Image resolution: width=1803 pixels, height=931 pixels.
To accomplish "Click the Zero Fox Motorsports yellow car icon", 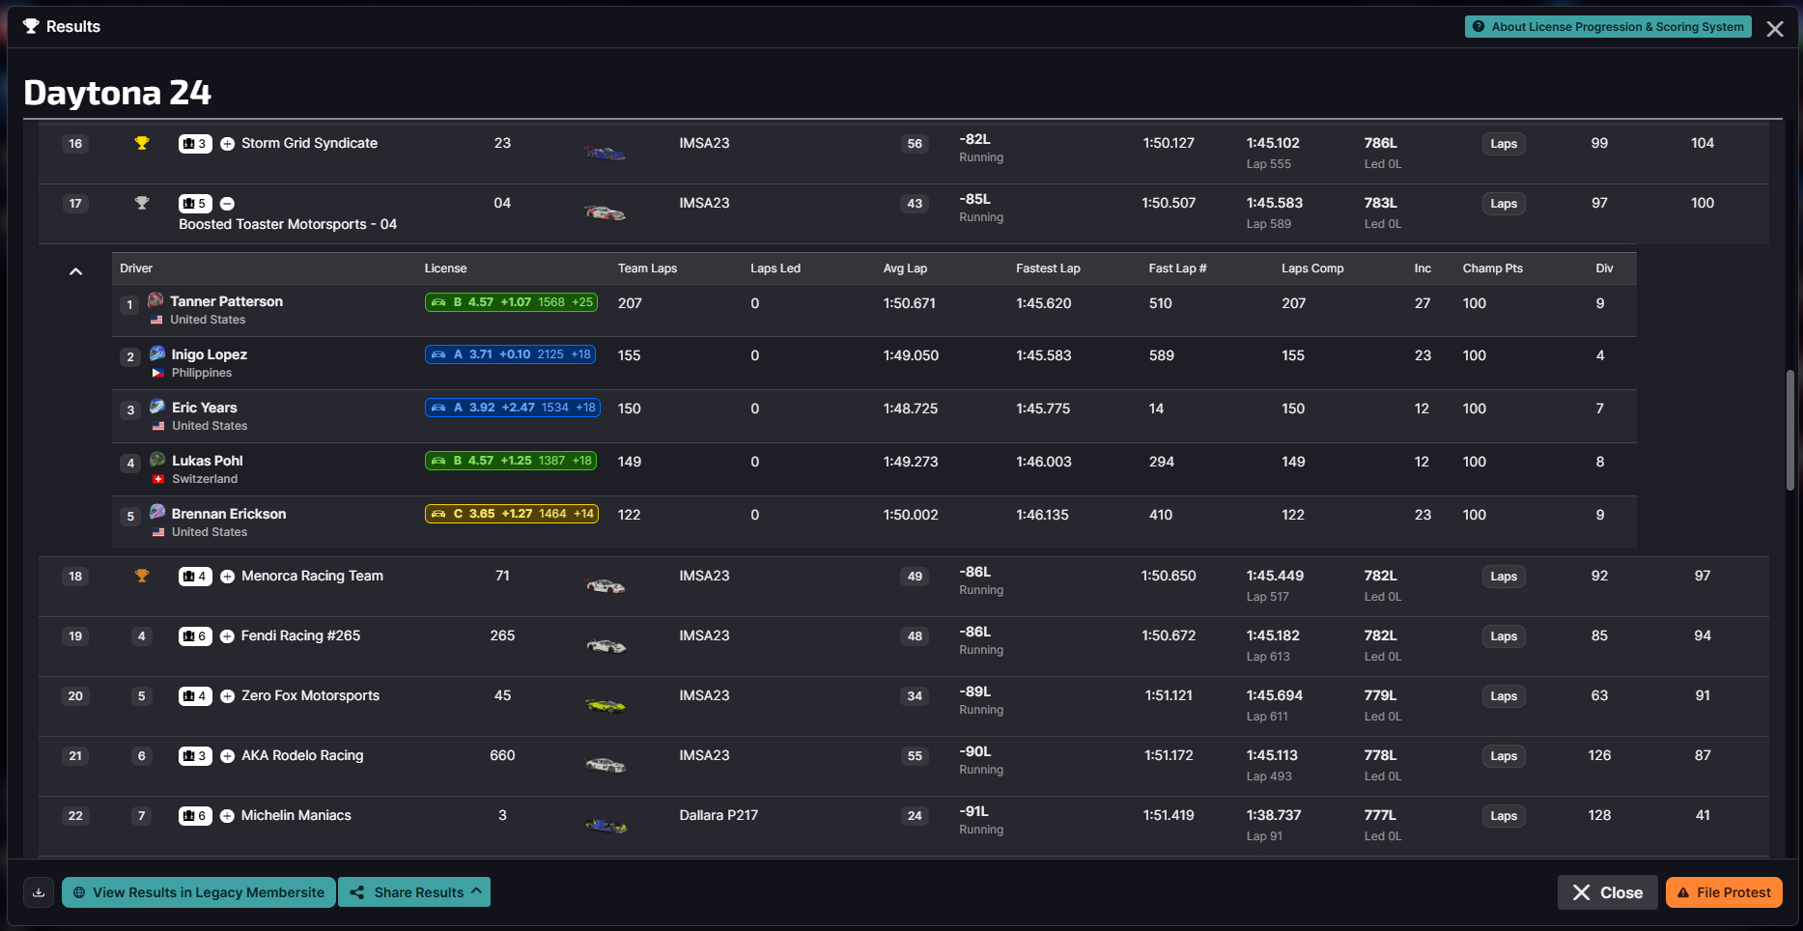I will coord(605,706).
